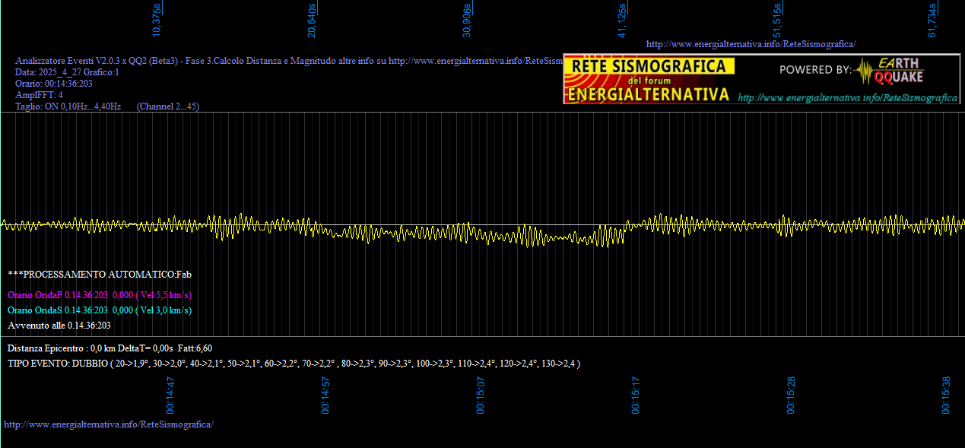Screen dimensions: 965x448
Task: Click the 00:15:28 time axis label
Action: (792, 395)
